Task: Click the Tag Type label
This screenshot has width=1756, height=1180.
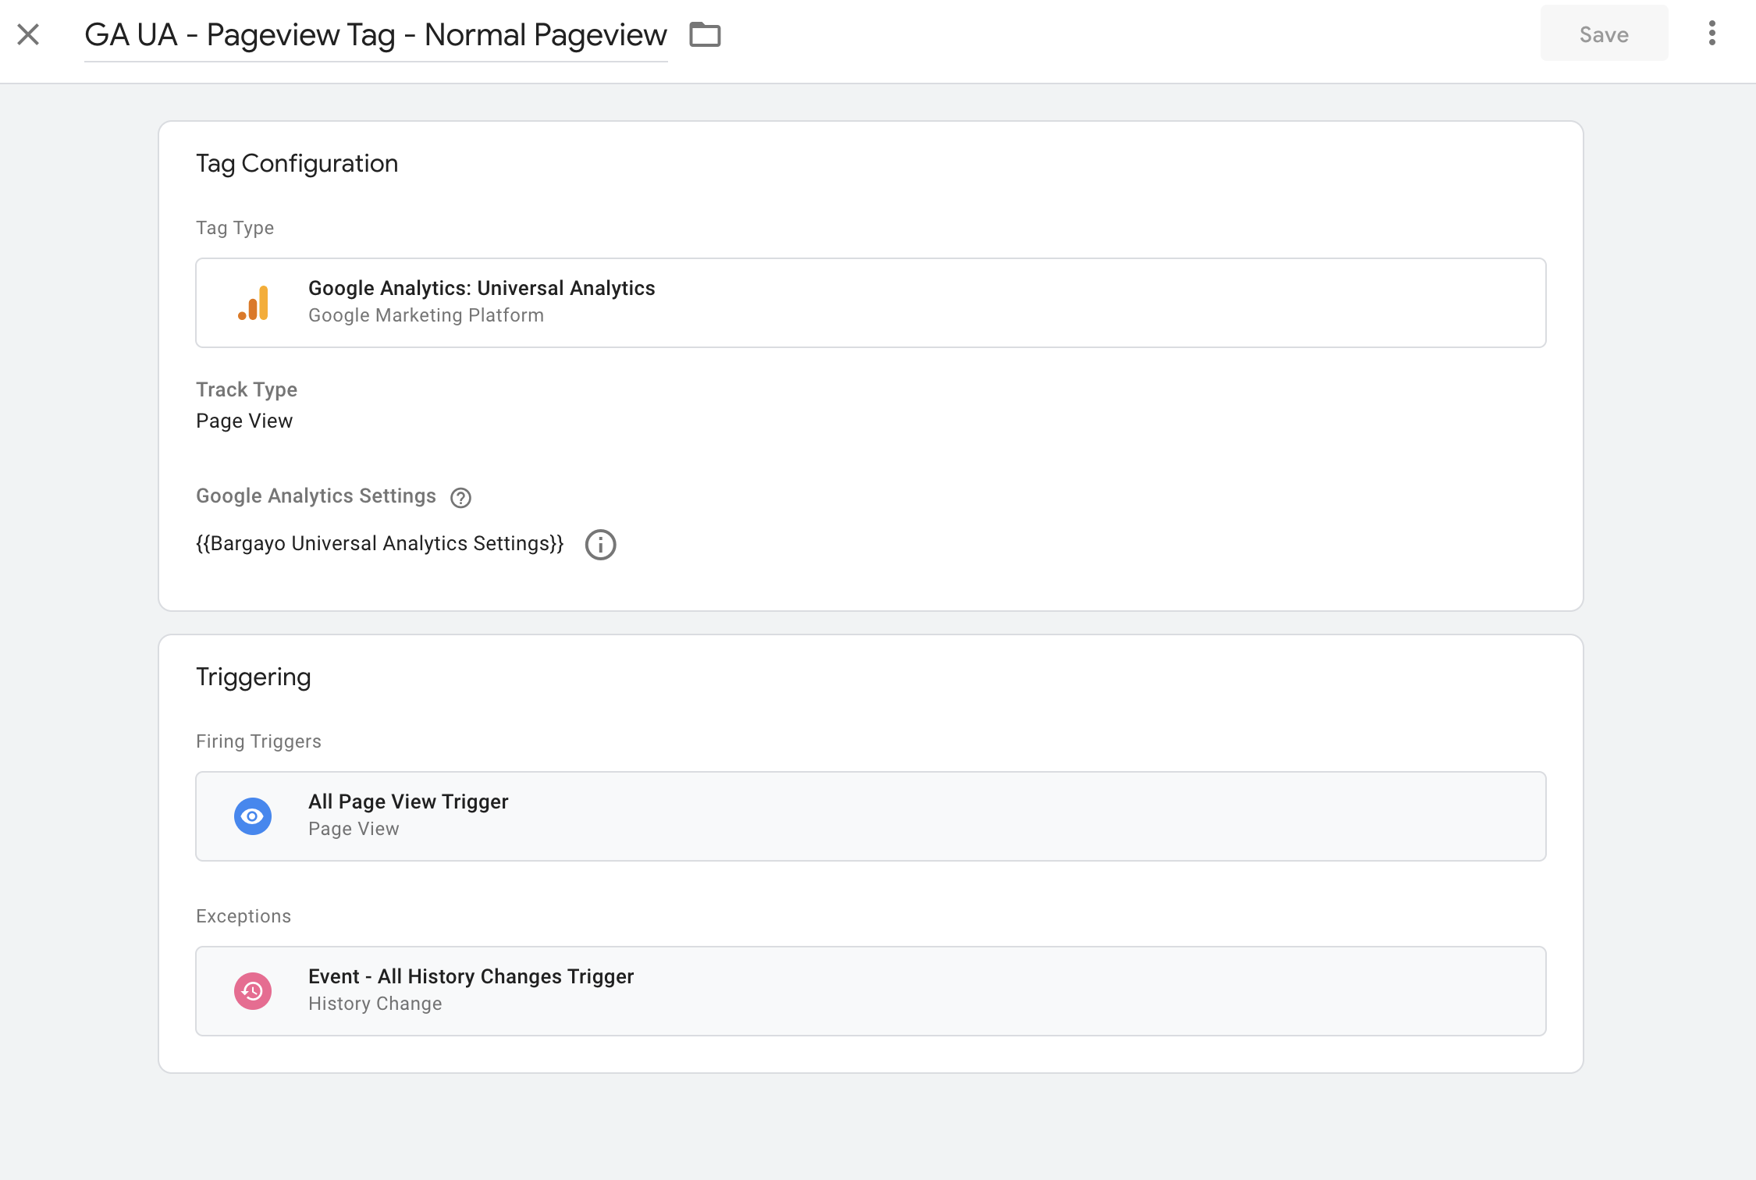Action: click(235, 228)
